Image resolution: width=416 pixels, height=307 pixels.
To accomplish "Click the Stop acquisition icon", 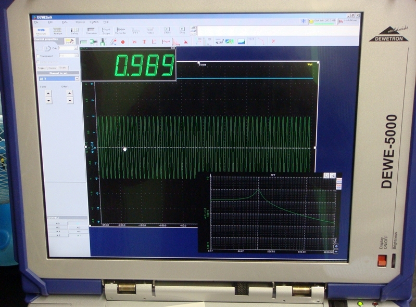I will (182, 31).
